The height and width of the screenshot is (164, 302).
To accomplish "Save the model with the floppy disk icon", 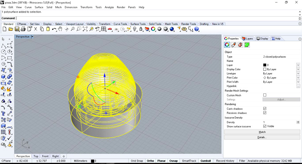I will tap(17, 29).
